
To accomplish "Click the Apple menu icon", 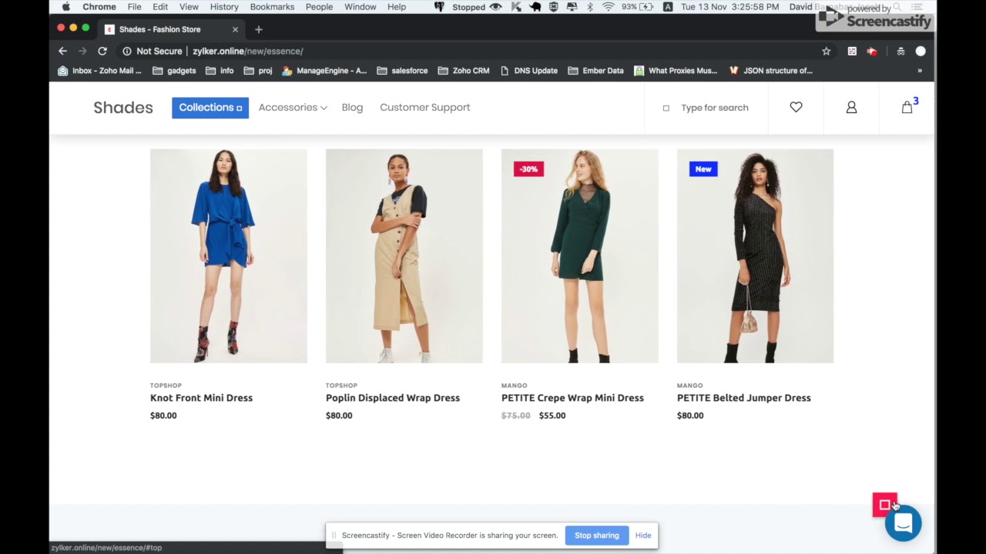I will click(66, 7).
